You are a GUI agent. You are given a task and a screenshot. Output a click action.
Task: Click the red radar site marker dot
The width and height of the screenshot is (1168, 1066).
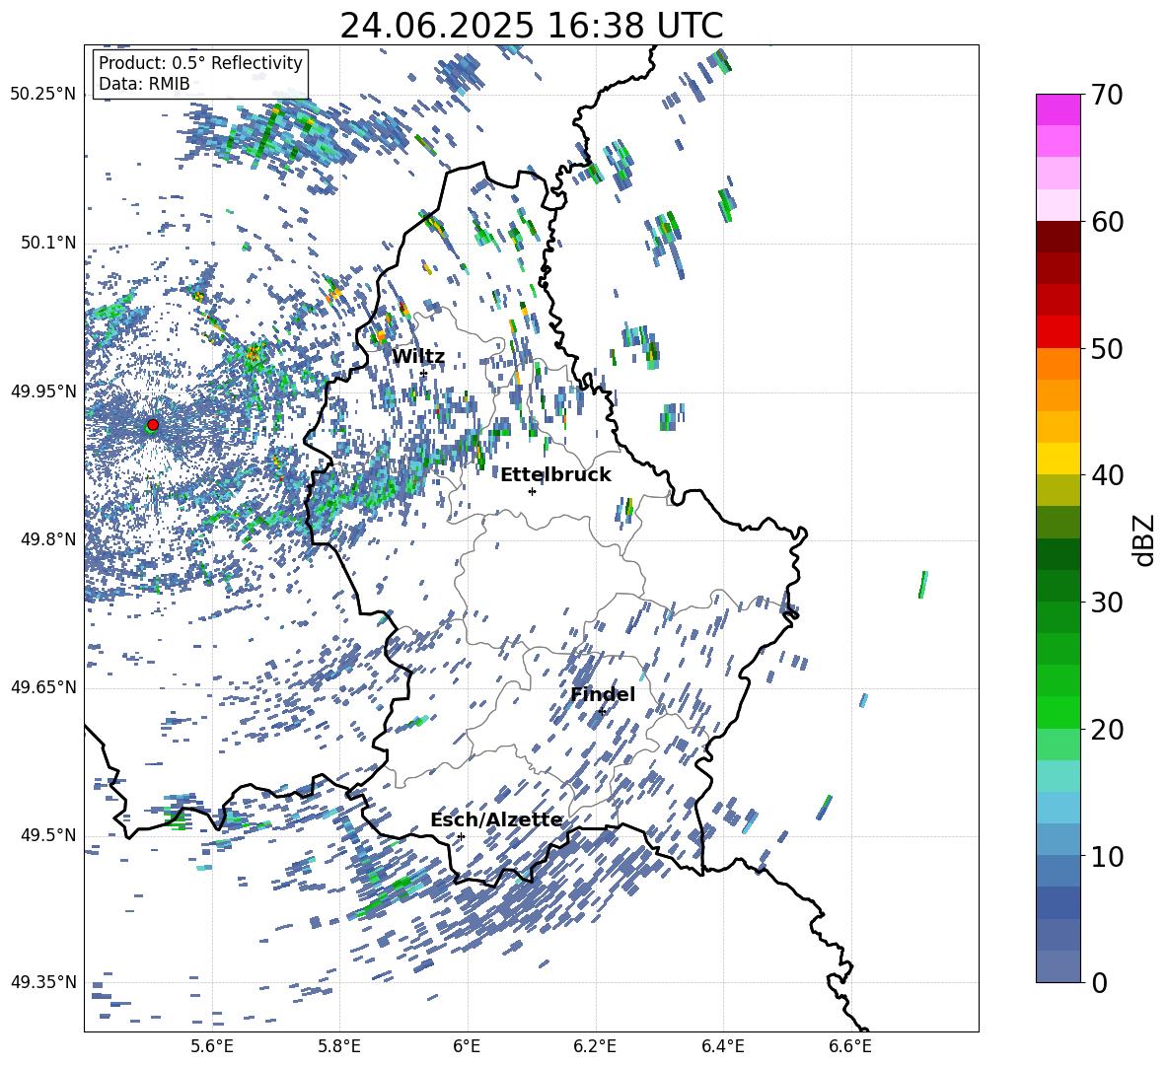(153, 424)
